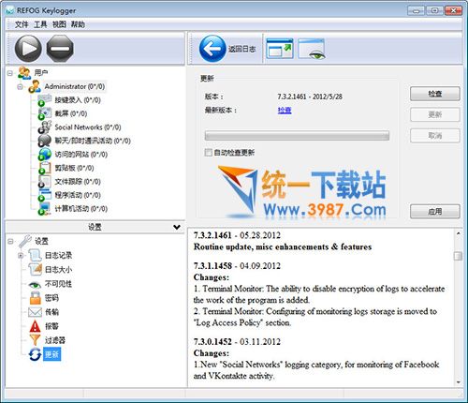The width and height of the screenshot is (468, 403).
Task: Open the 帮助 menu
Action: 78,24
